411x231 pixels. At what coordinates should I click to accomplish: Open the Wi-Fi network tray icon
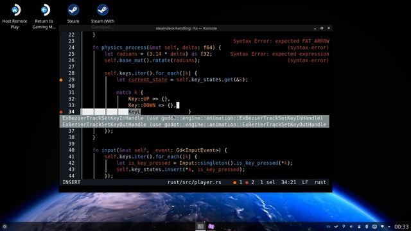383,227
